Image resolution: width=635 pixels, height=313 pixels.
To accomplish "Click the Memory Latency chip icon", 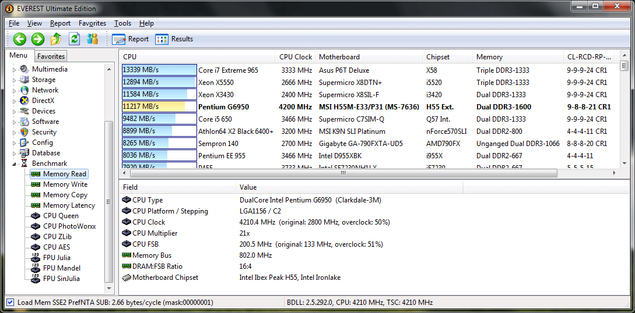I will click(x=36, y=205).
